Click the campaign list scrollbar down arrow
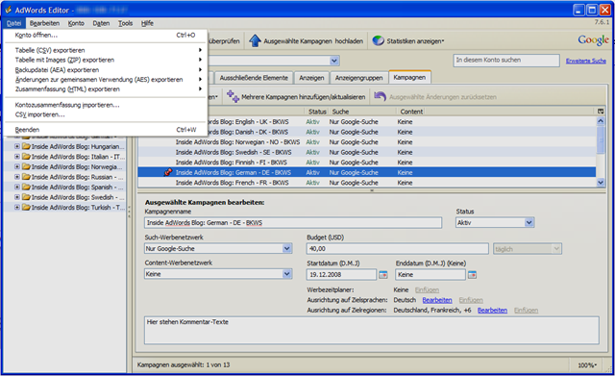Image resolution: width=615 pixels, height=376 pixels. tap(601, 182)
